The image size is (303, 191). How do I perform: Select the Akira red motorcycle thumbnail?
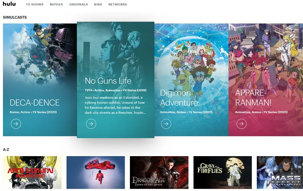[x=96, y=172]
